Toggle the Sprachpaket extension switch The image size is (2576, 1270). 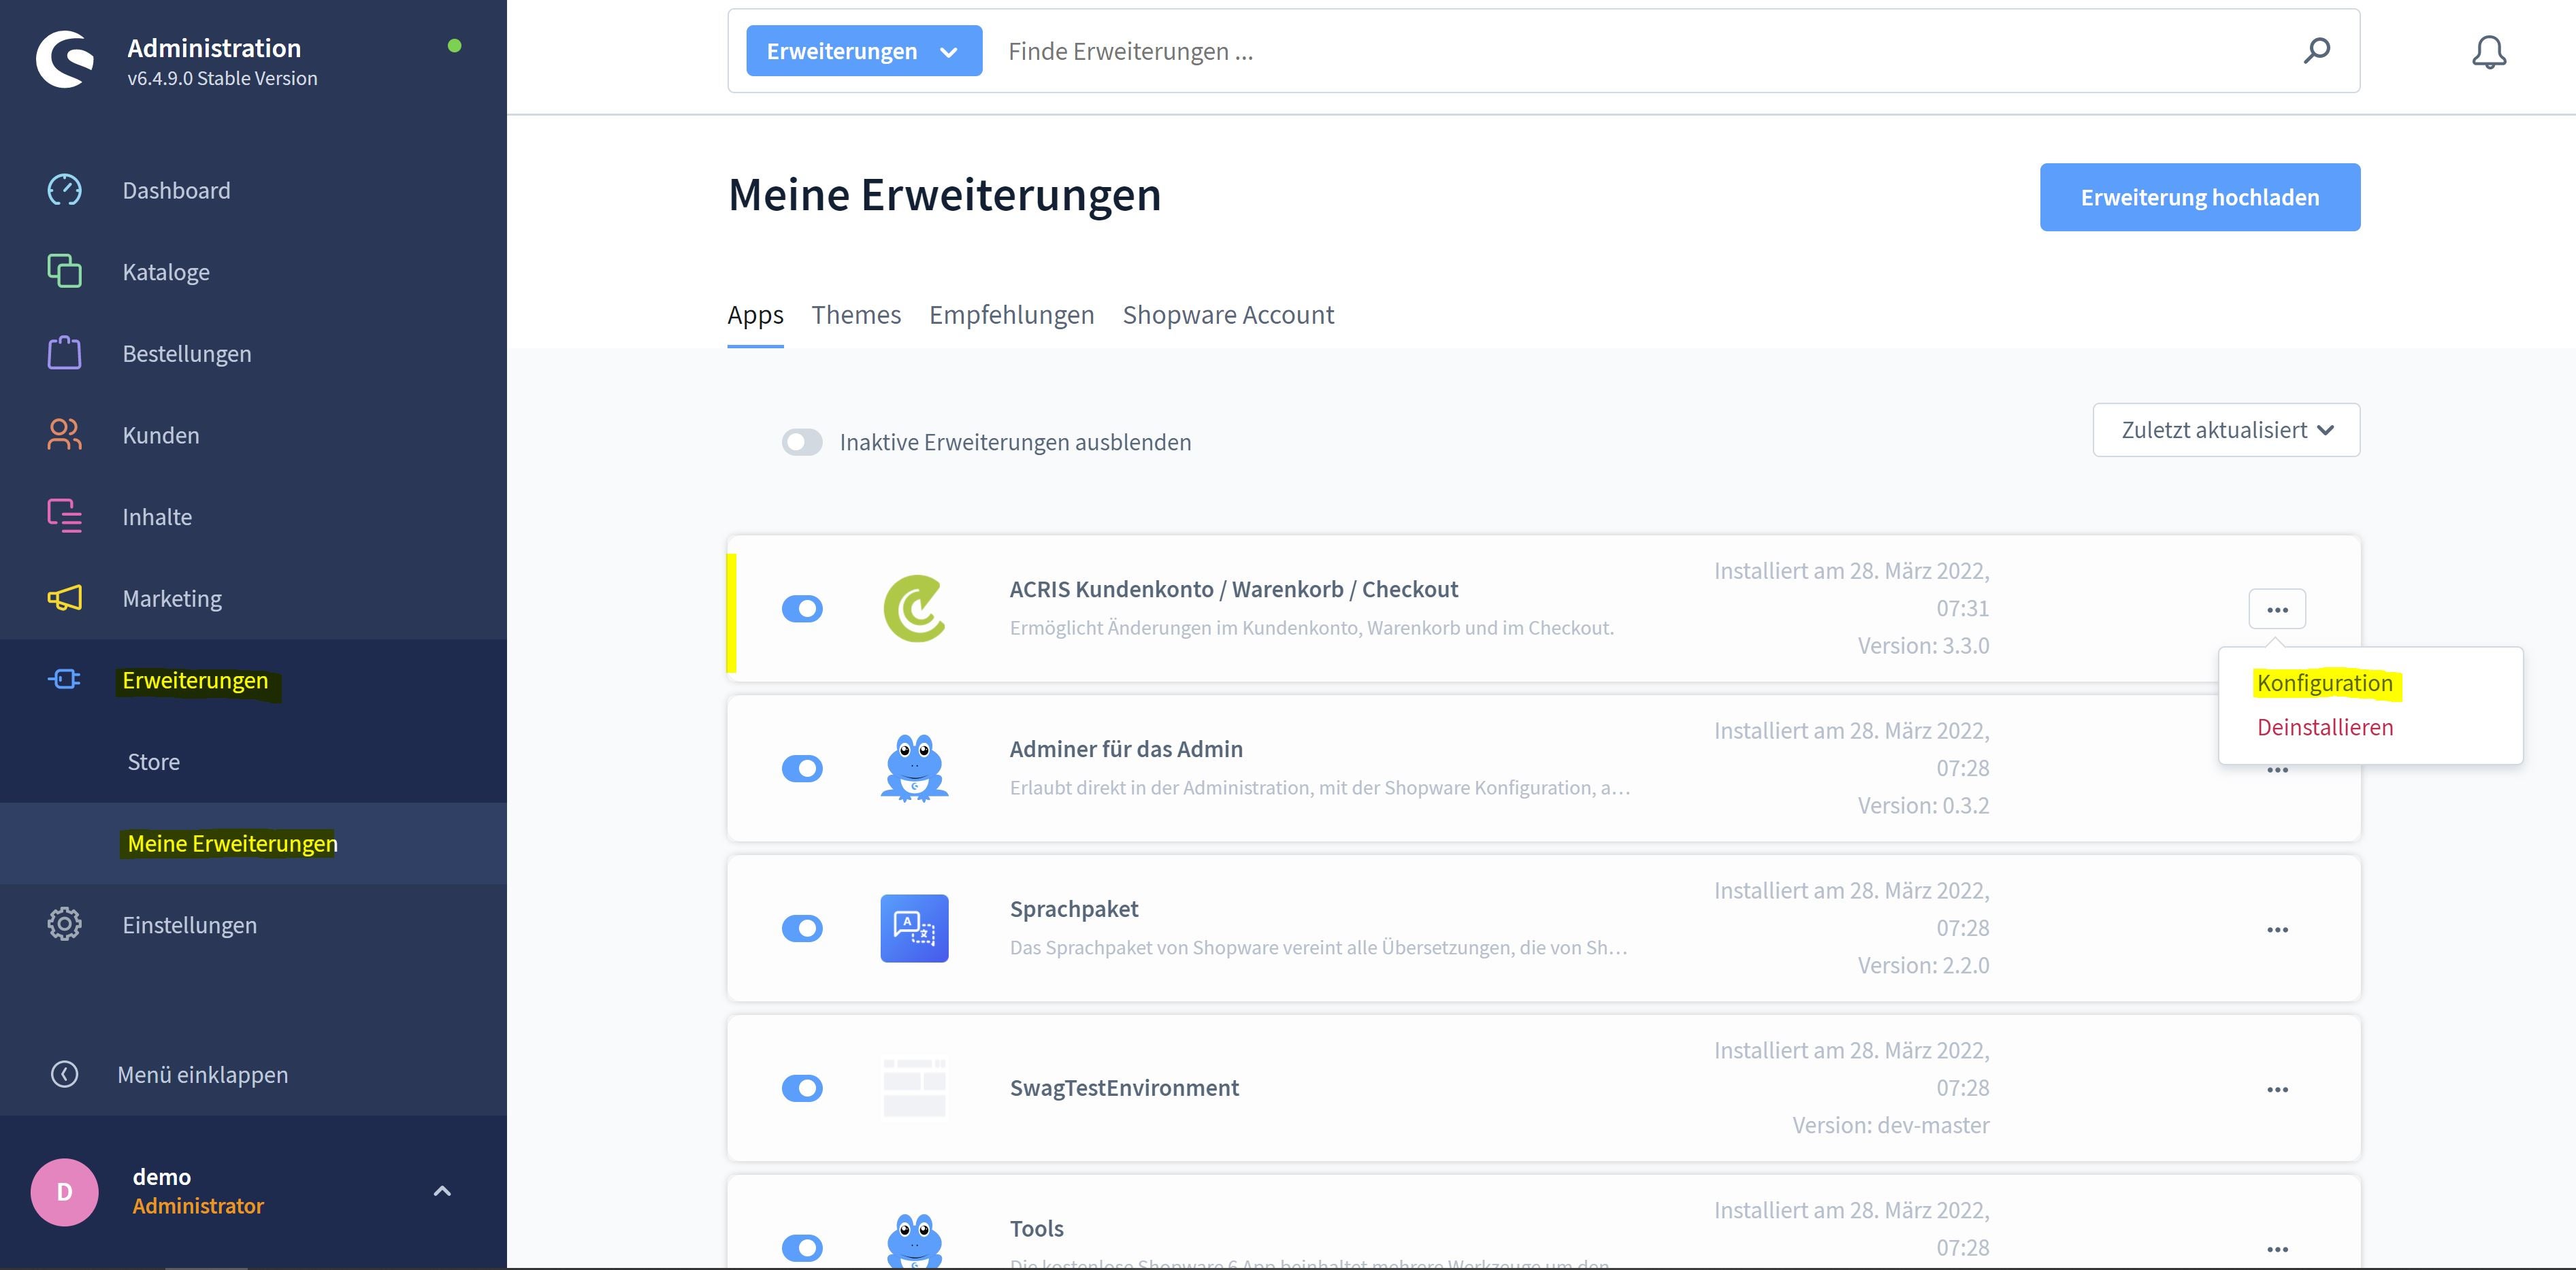point(802,929)
